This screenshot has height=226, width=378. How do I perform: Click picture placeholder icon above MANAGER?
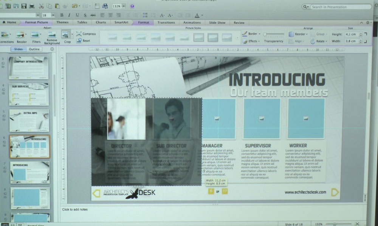coord(217,118)
